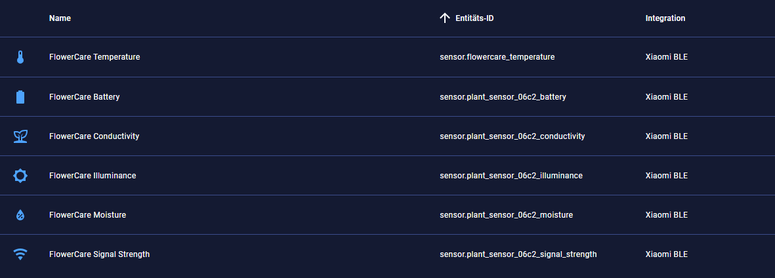
Task: Click entity ID sensor.plant_sensor_06c2_battery
Action: 503,97
